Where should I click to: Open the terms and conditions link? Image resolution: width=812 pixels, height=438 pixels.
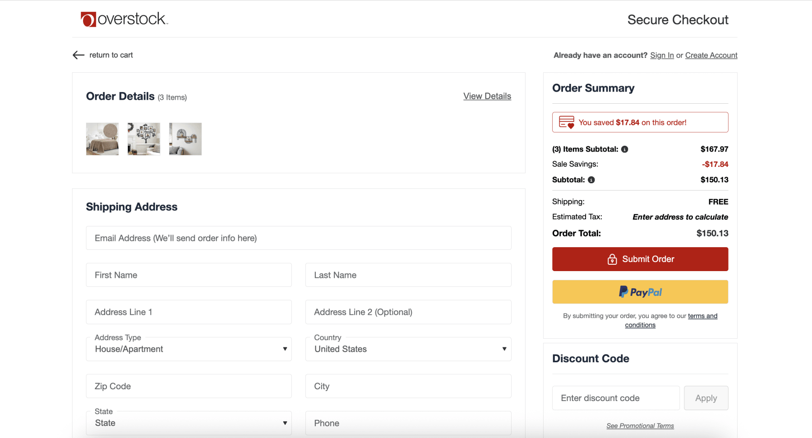[x=702, y=316]
